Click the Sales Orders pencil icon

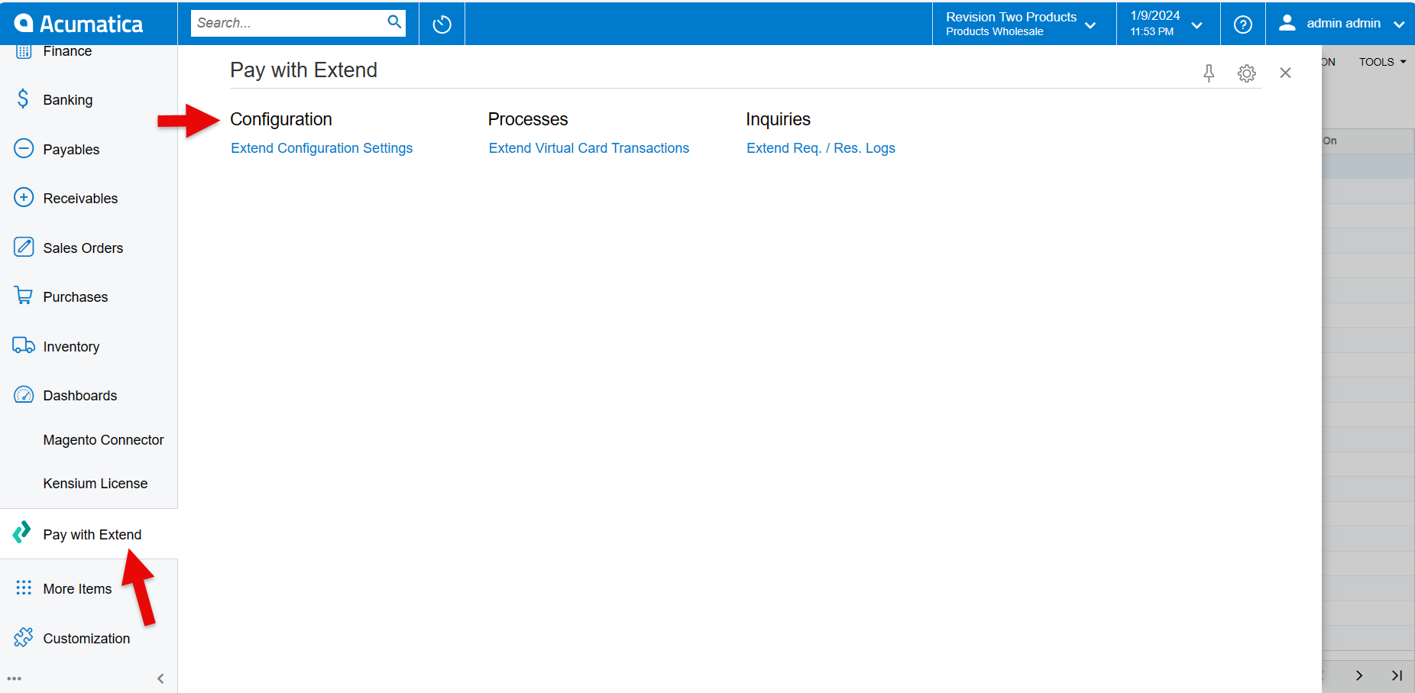(23, 247)
